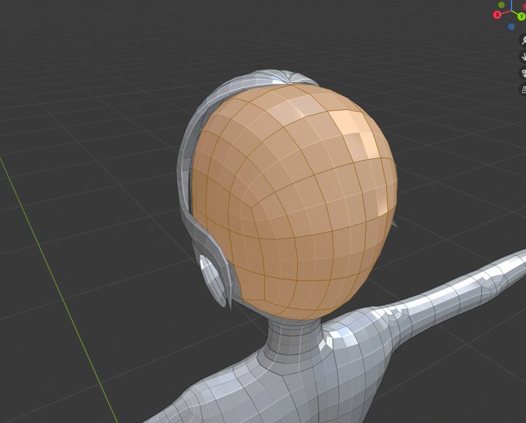Click the hand pan view button
Viewport: 526px width, 423px height.
pyautogui.click(x=523, y=57)
